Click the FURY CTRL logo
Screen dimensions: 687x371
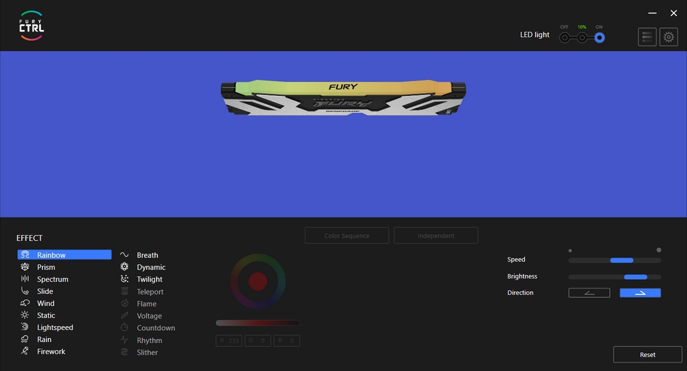[x=32, y=26]
